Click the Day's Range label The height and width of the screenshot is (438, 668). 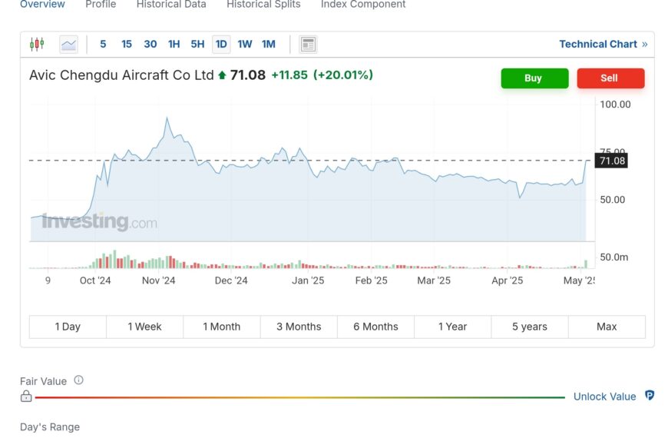pyautogui.click(x=50, y=427)
